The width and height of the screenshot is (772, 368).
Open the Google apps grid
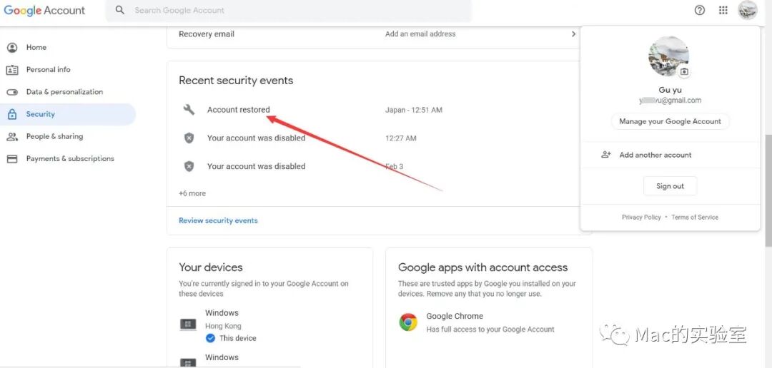click(723, 10)
